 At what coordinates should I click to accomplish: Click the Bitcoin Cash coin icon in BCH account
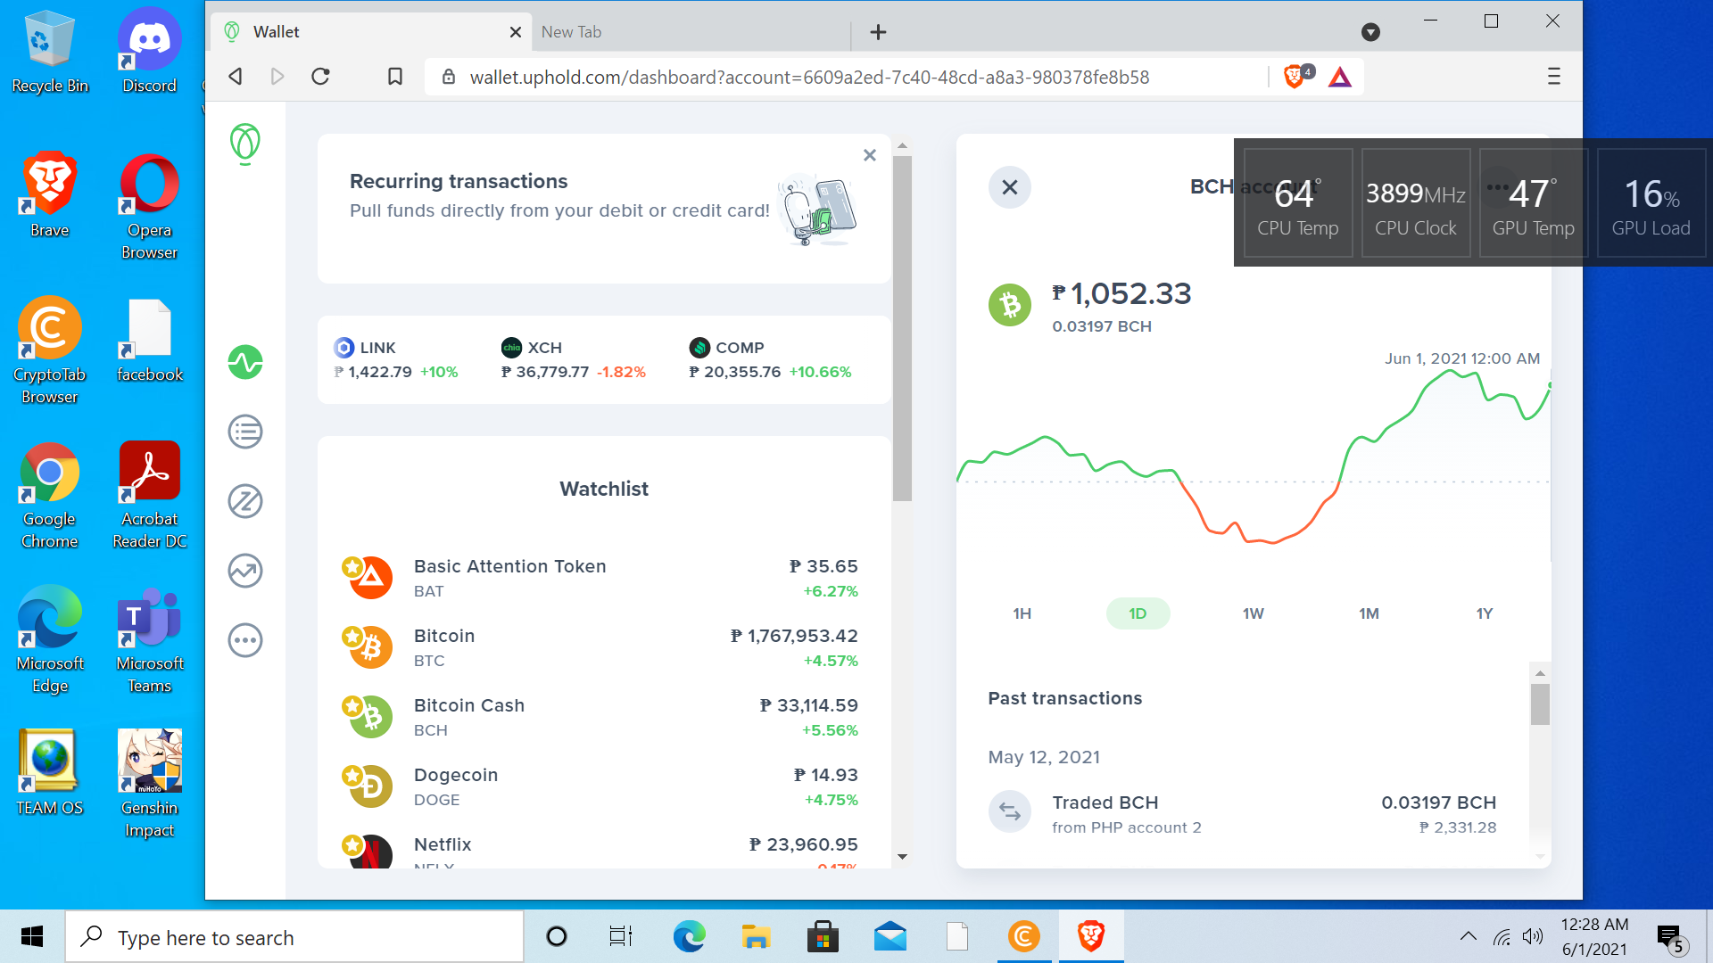(1010, 305)
